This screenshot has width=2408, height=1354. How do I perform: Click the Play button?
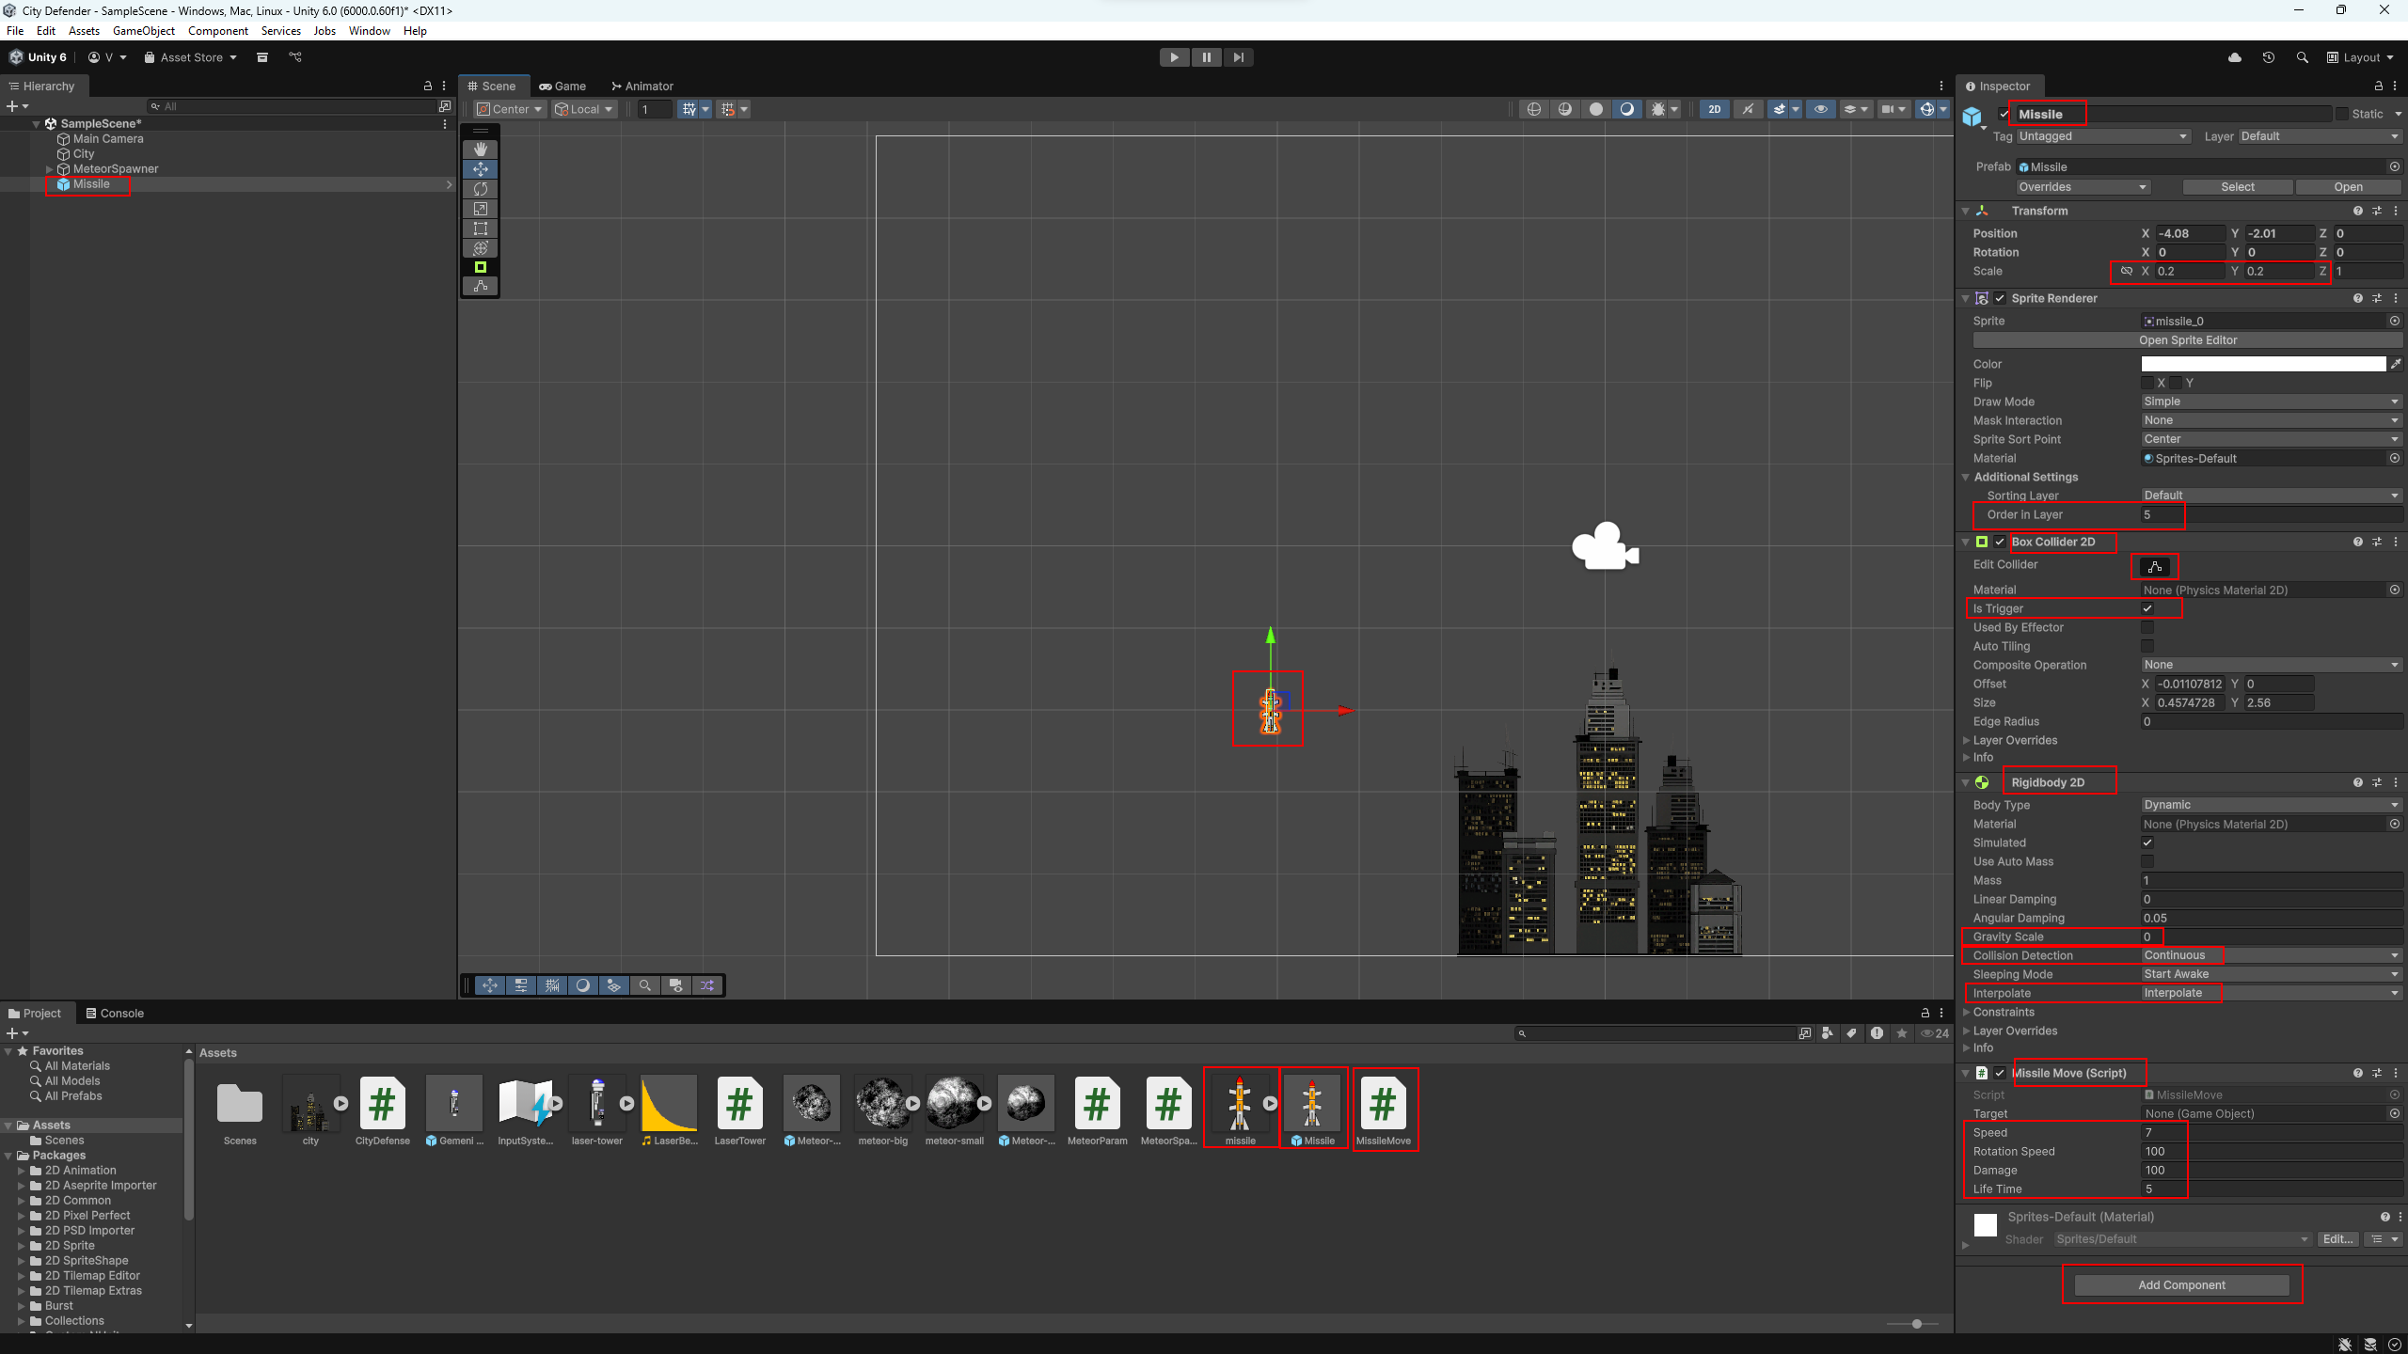tap(1174, 57)
